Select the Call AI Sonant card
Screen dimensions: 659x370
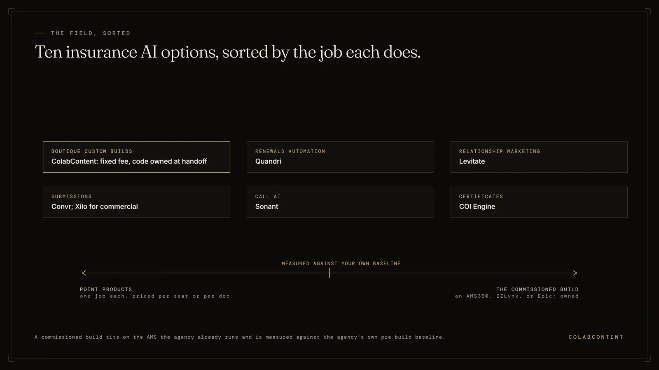[340, 202]
